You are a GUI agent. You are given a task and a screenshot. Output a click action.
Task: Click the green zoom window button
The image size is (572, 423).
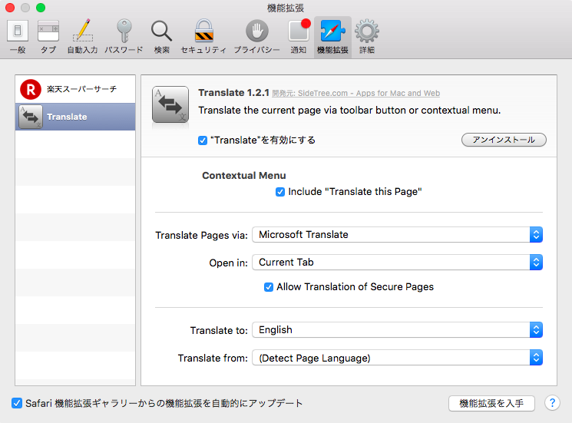coord(41,8)
